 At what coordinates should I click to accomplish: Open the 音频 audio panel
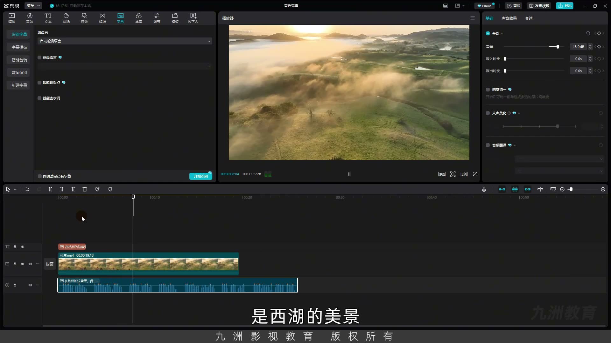click(30, 18)
